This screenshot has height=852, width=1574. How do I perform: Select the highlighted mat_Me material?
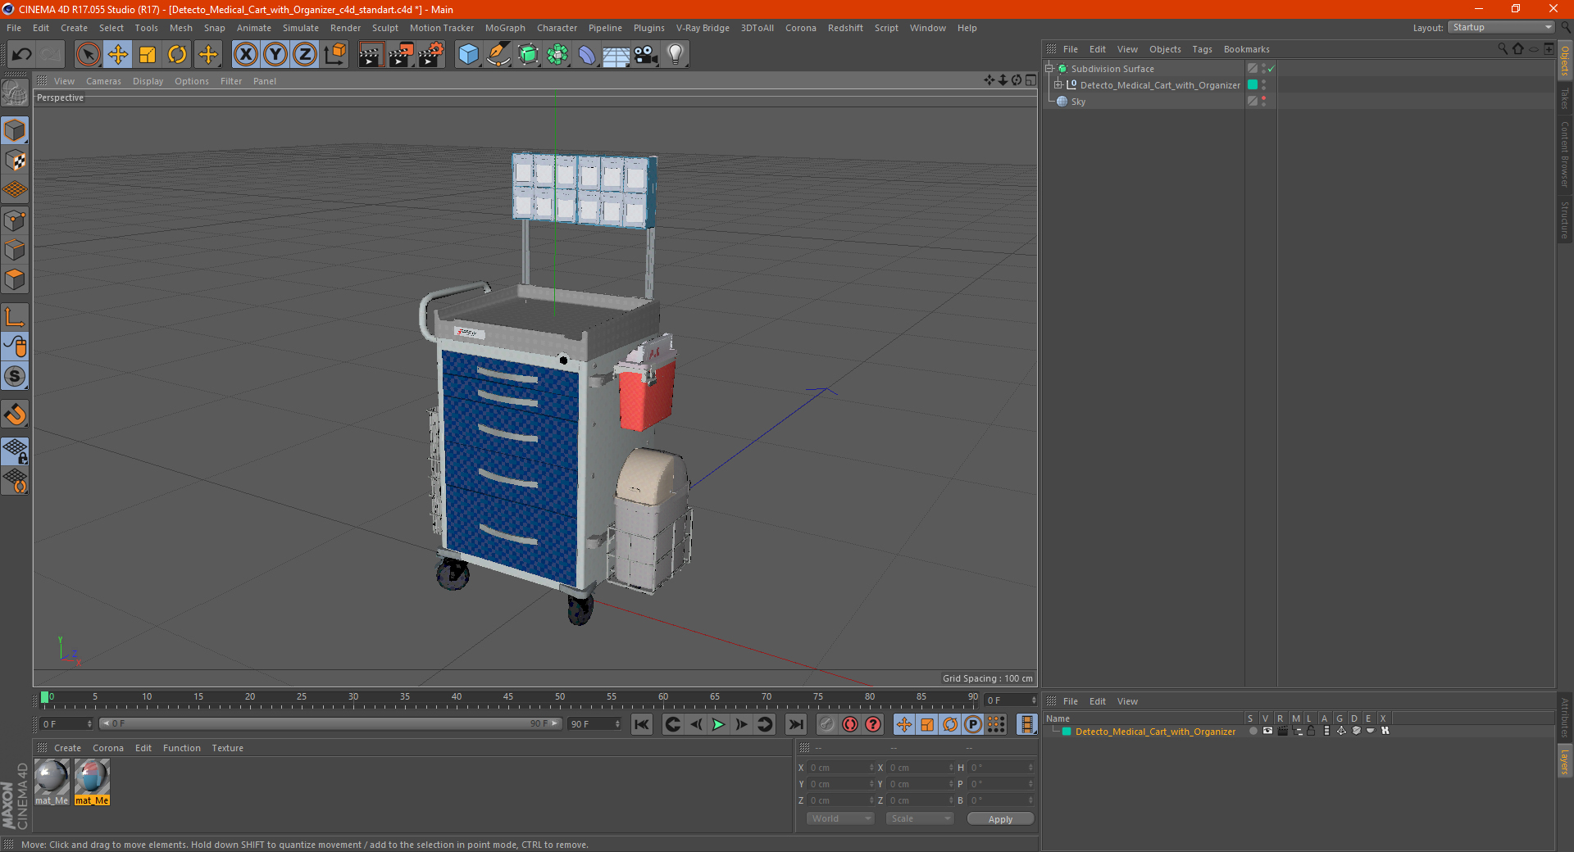point(92,782)
